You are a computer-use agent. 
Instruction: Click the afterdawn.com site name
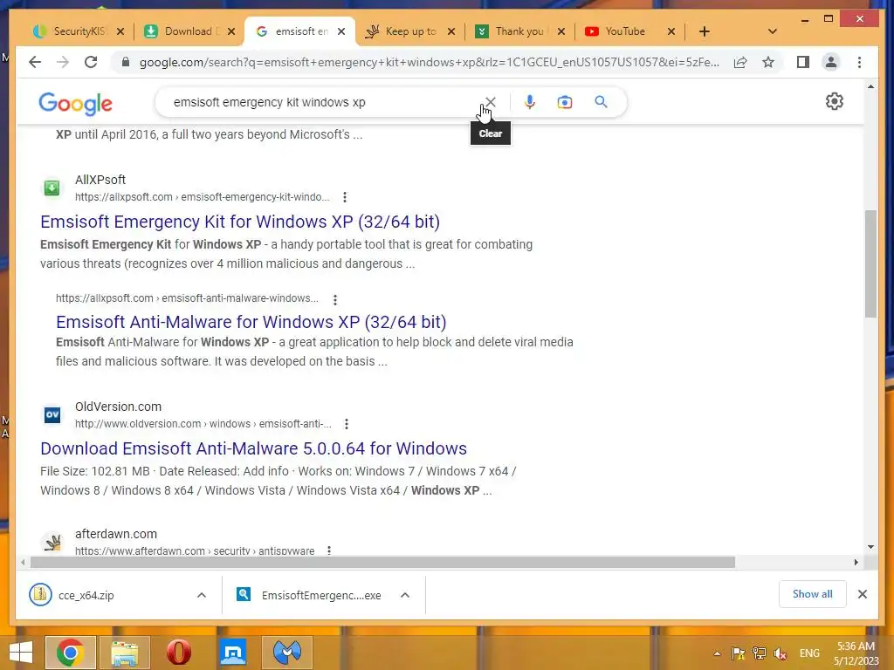116,534
